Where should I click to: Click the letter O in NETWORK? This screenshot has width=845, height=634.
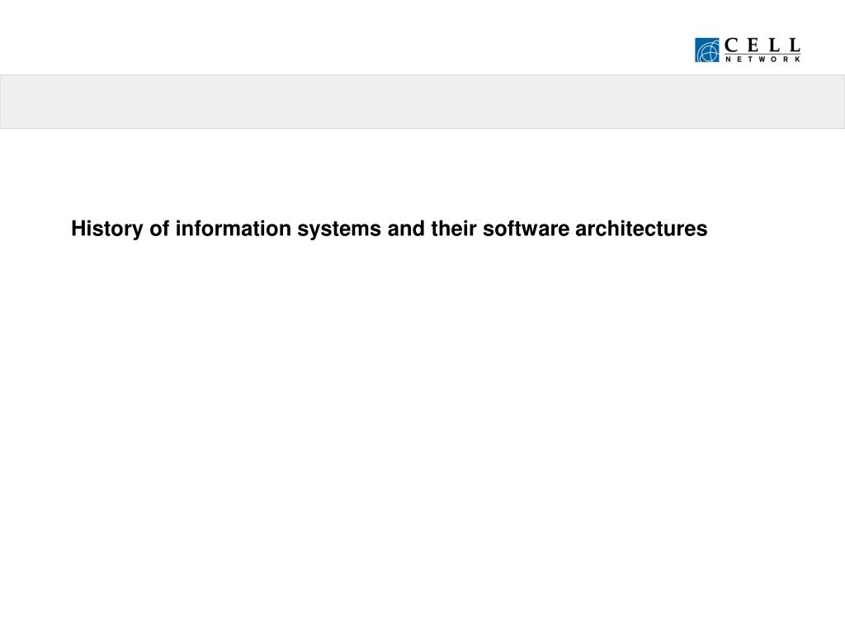(x=774, y=59)
